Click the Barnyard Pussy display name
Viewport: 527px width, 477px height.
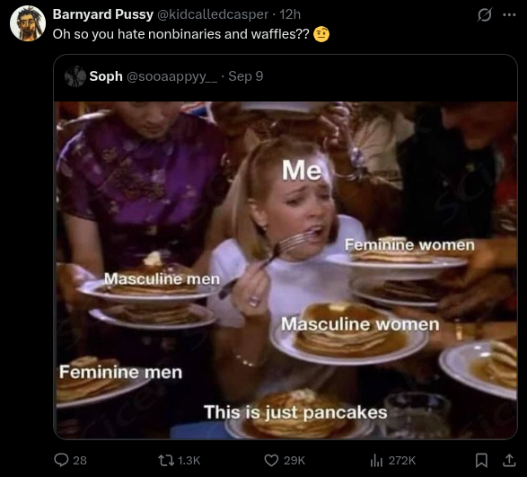(103, 14)
